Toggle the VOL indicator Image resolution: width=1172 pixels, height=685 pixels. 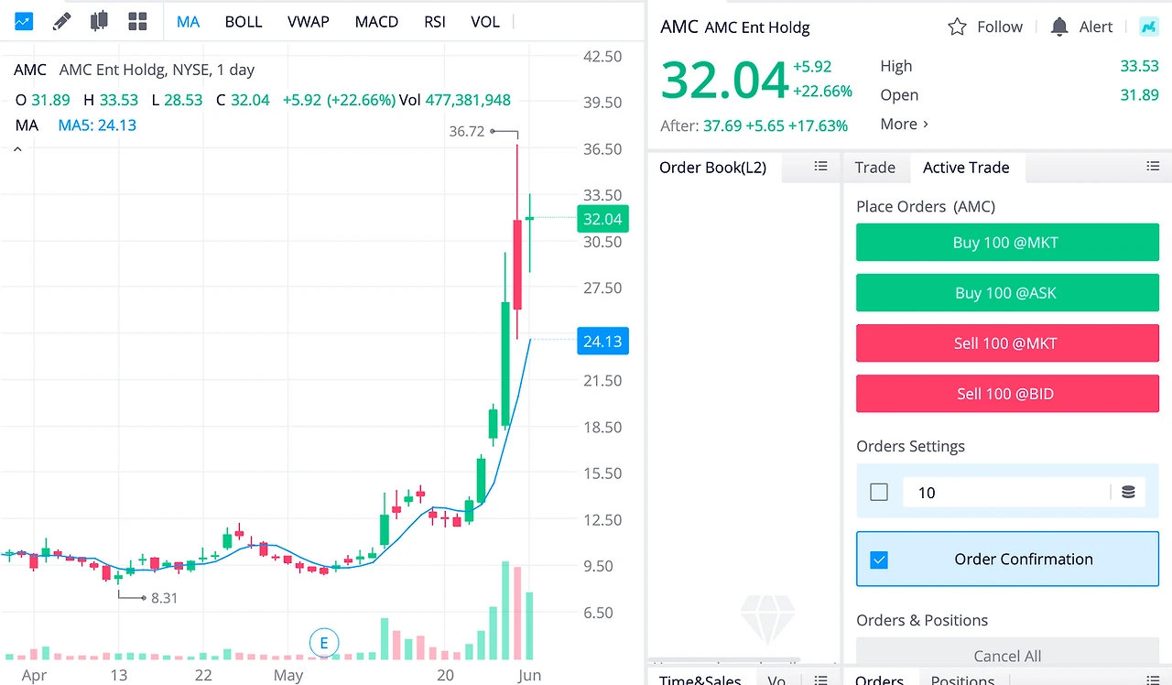pyautogui.click(x=485, y=21)
